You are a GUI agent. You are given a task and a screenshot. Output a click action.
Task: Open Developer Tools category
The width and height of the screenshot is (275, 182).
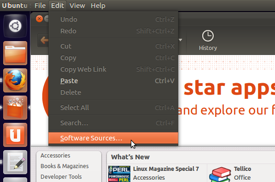point(61,176)
